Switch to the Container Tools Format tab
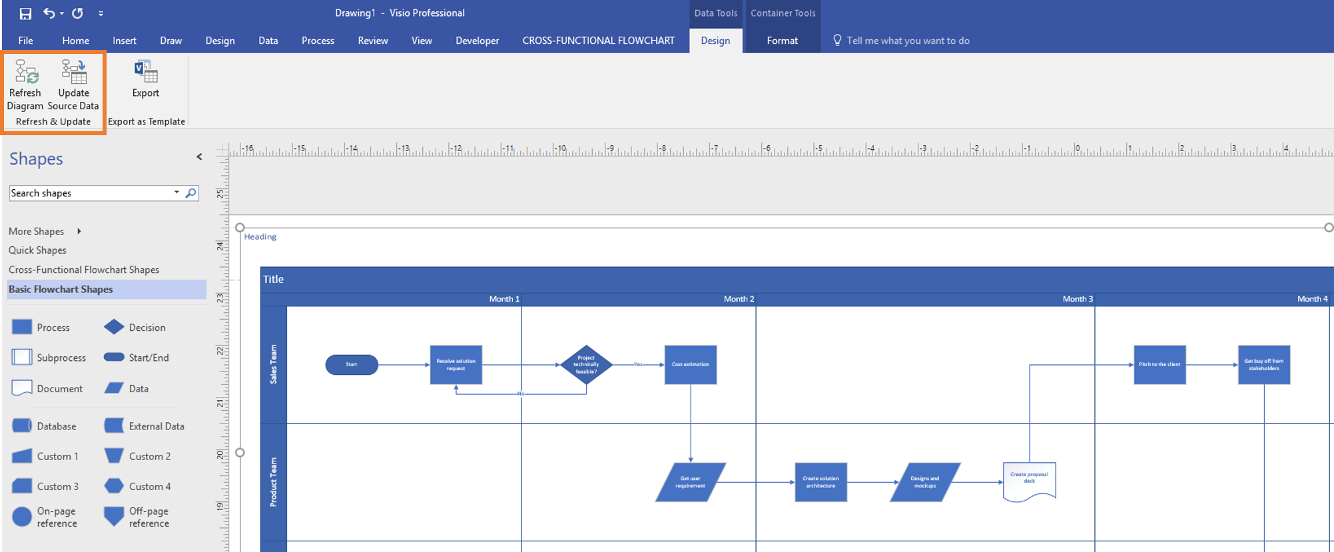1334x552 pixels. (x=783, y=41)
